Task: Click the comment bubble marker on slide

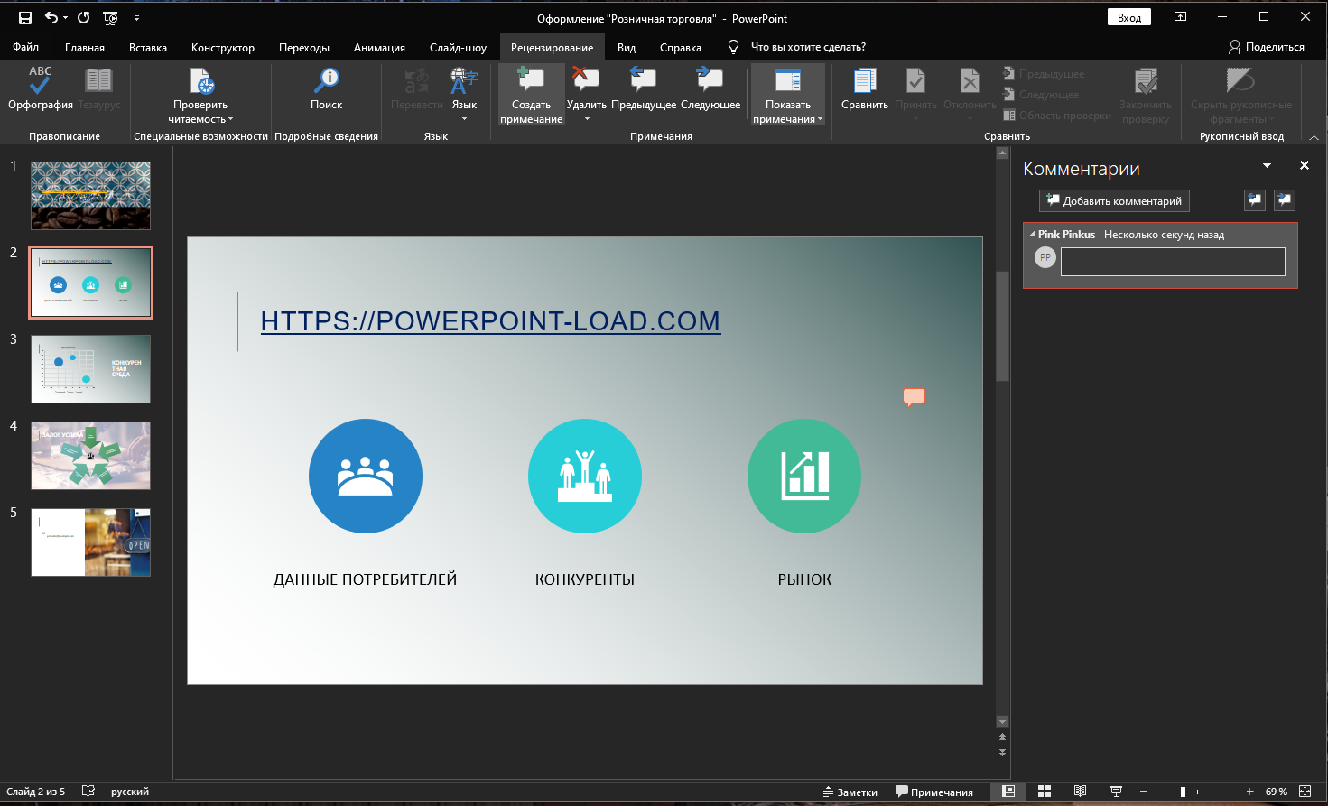Action: click(914, 396)
